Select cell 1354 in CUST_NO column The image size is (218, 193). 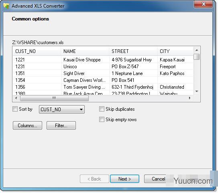[37, 80]
